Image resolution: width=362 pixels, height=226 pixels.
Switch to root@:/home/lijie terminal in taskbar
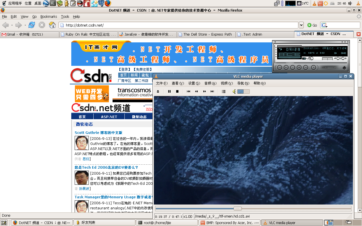tap(167, 223)
